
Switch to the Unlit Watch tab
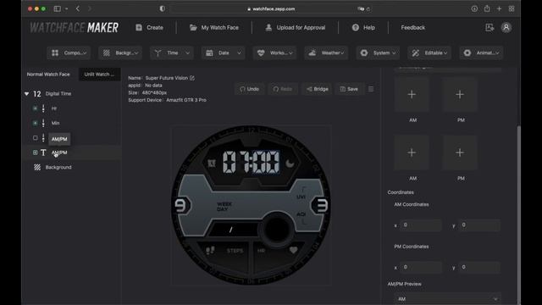point(99,75)
